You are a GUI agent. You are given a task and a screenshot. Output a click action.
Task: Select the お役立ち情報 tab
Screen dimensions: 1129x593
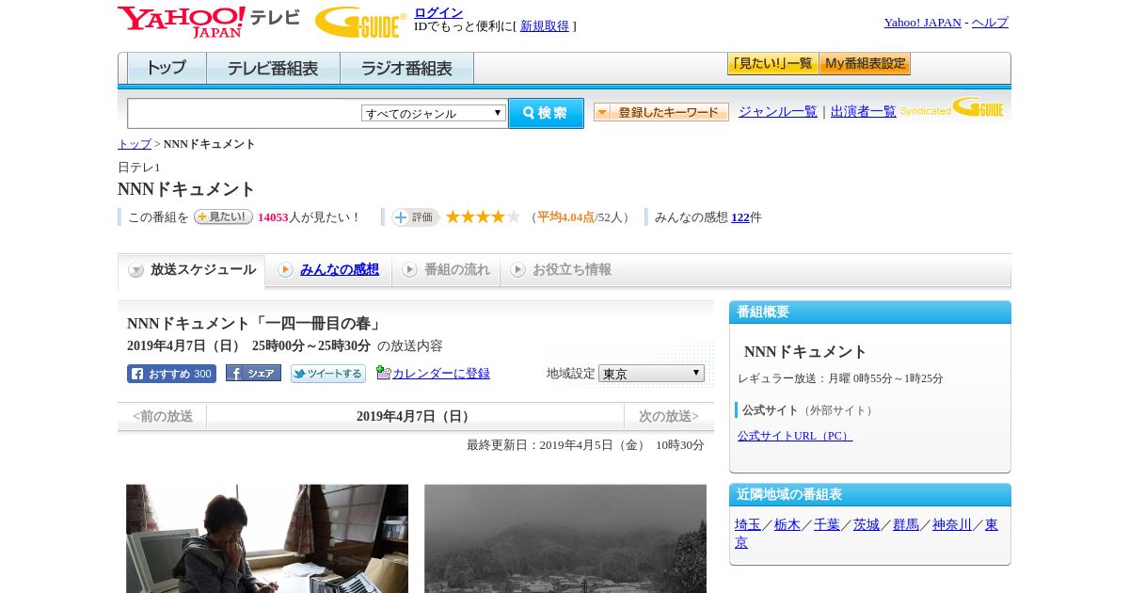coord(561,270)
